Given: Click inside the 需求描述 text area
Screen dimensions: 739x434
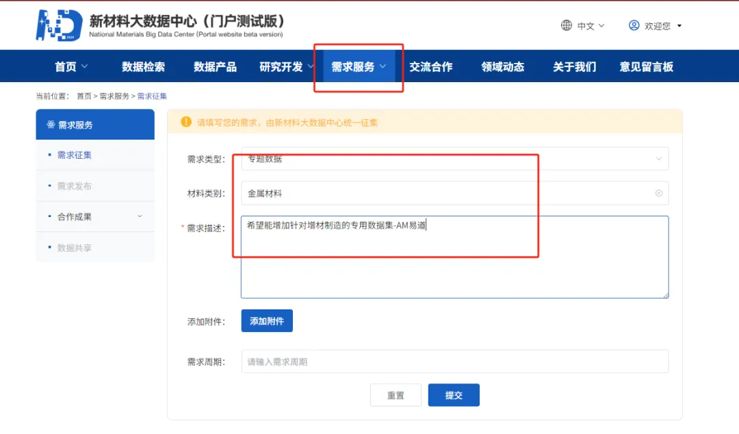Looking at the screenshot, I should [454, 257].
